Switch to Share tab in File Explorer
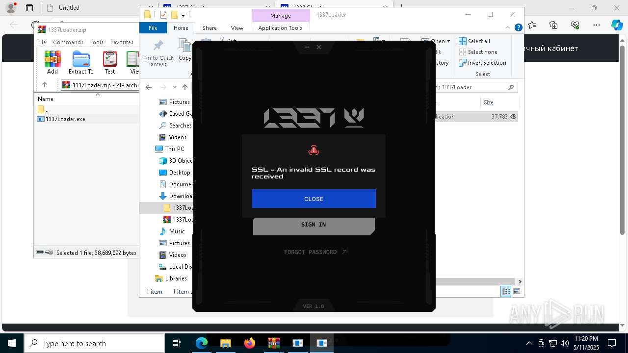 [209, 28]
